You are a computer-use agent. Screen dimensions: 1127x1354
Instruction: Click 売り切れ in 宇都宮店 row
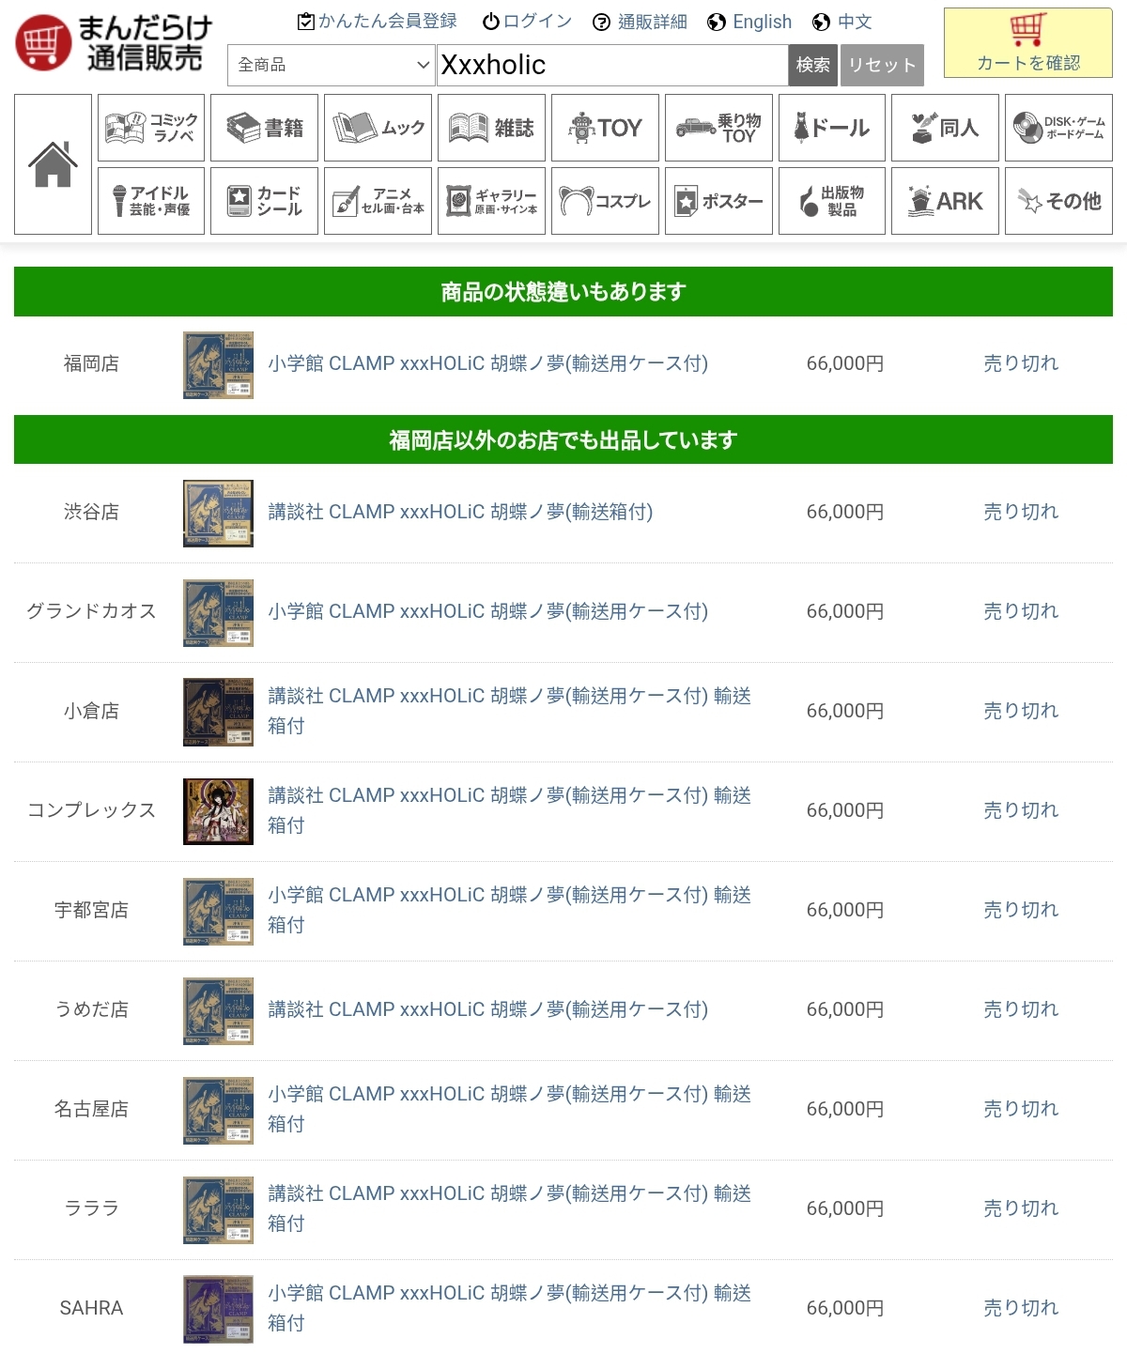[x=1021, y=910]
